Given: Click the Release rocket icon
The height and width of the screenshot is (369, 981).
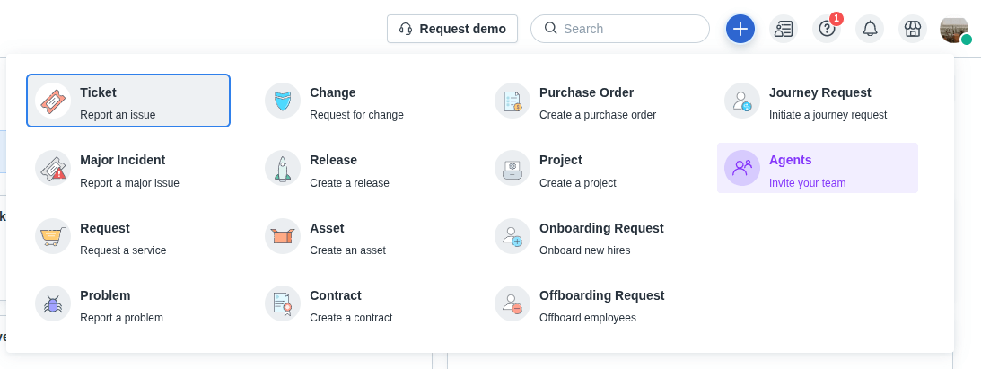Looking at the screenshot, I should click(x=283, y=168).
